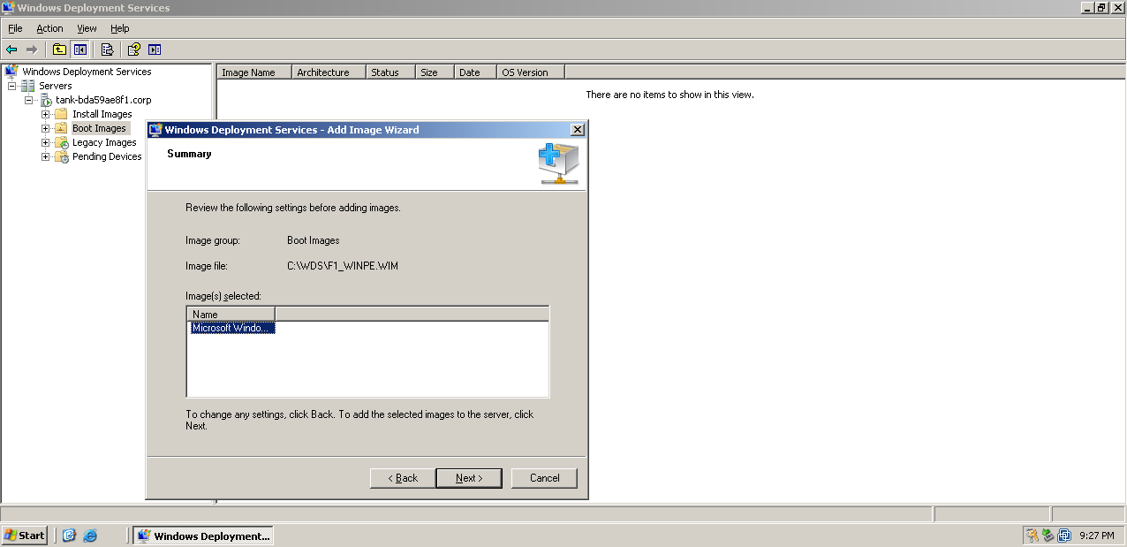Close the Add Image Wizard dialog
The image size is (1127, 547).
(x=578, y=130)
